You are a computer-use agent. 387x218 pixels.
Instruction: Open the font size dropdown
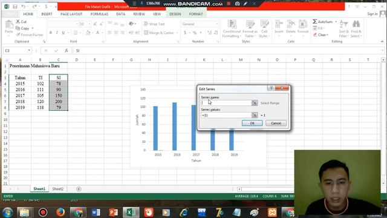(89, 24)
